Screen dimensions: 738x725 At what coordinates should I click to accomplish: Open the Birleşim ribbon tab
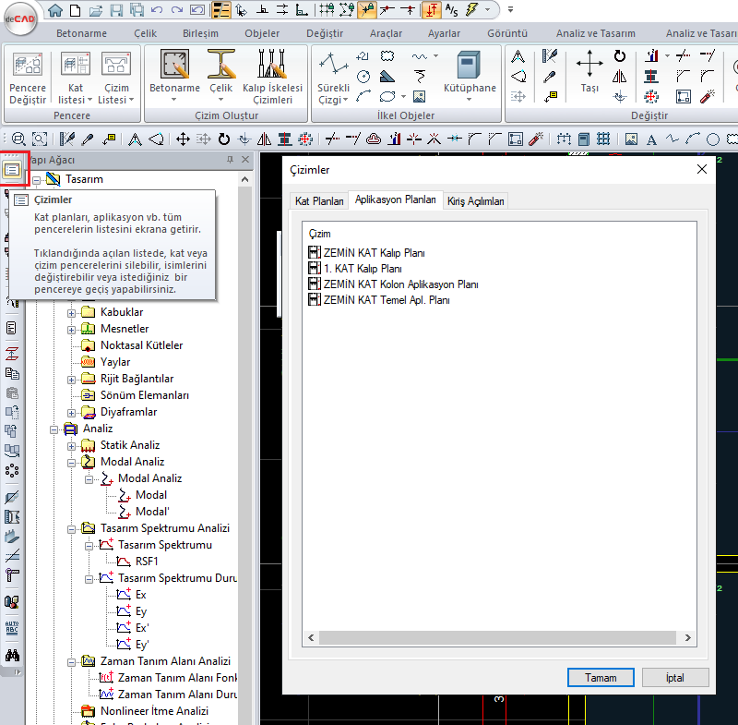coord(200,33)
